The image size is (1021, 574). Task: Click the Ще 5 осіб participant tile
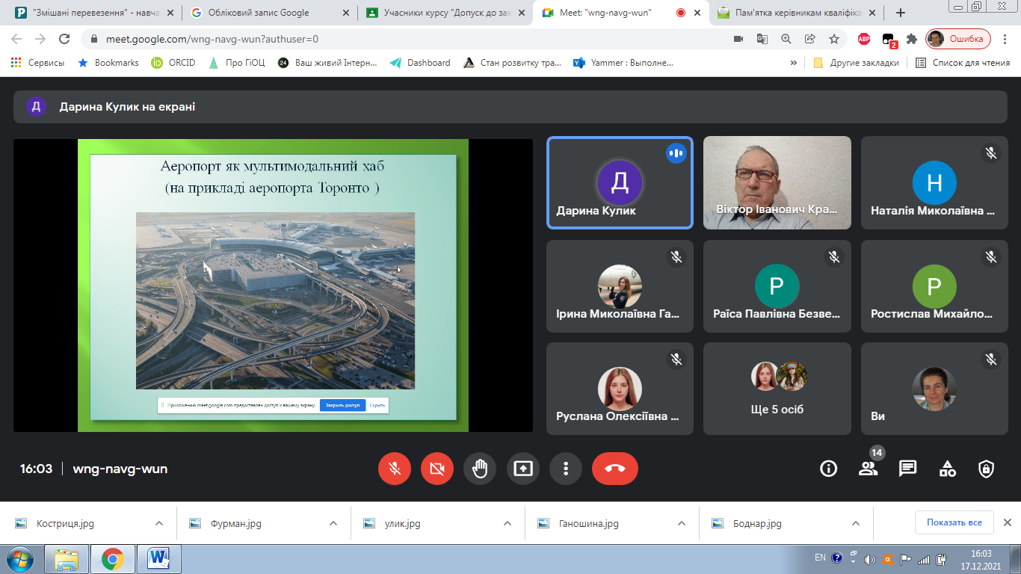(x=777, y=389)
